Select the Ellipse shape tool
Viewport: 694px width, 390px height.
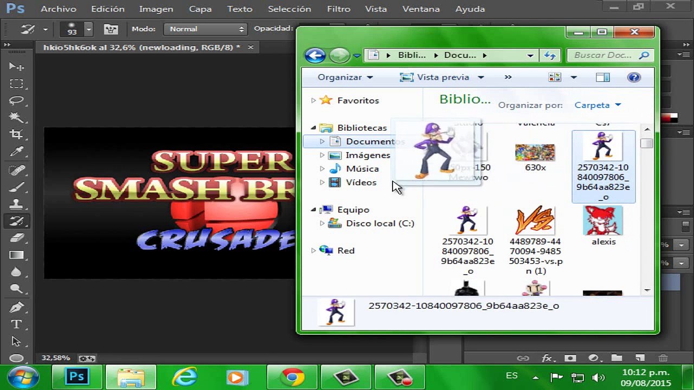point(16,358)
